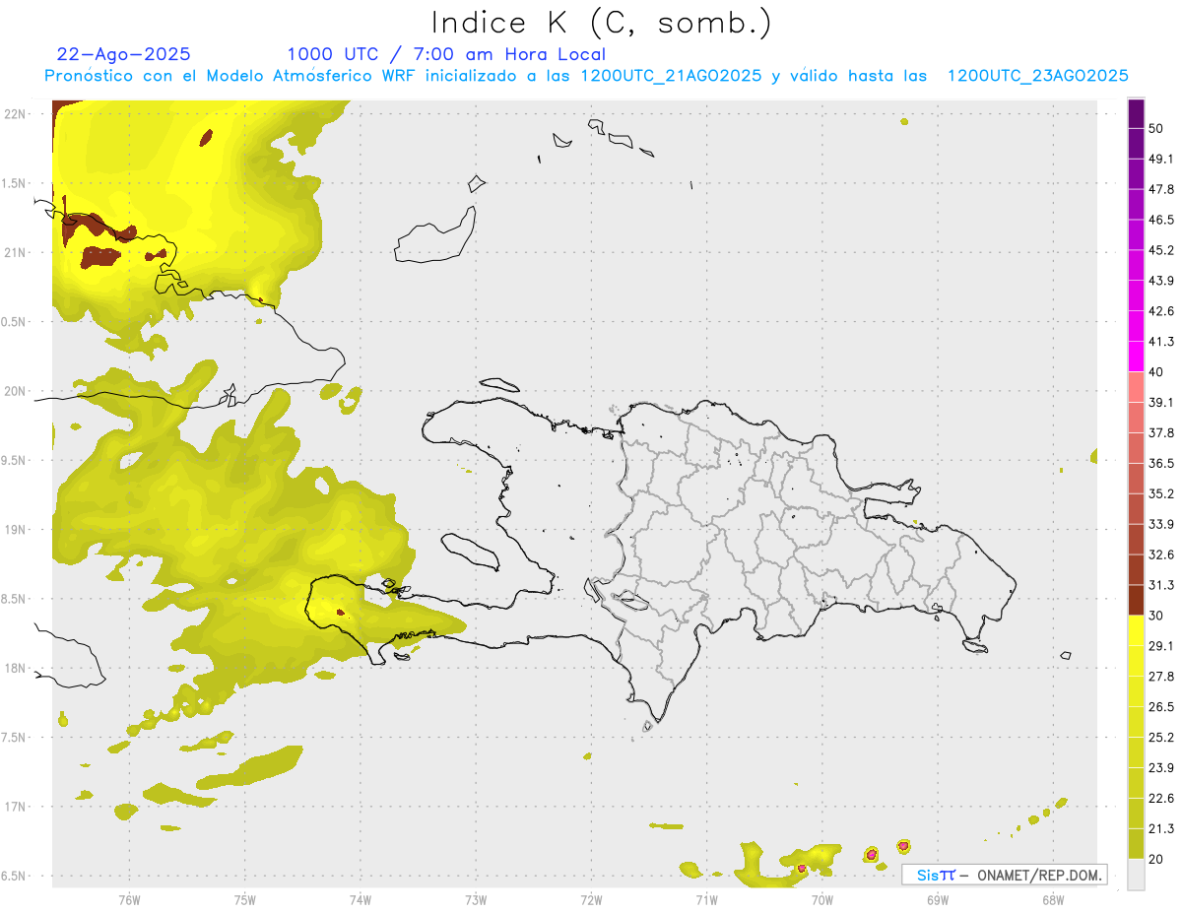The image size is (1182, 913).
Task: Click the legend value "21.3"
Action: [1161, 828]
